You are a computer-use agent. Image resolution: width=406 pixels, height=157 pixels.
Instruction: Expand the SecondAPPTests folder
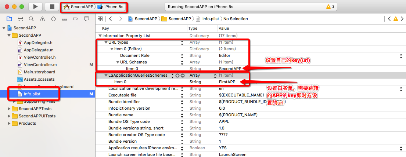point(9,109)
